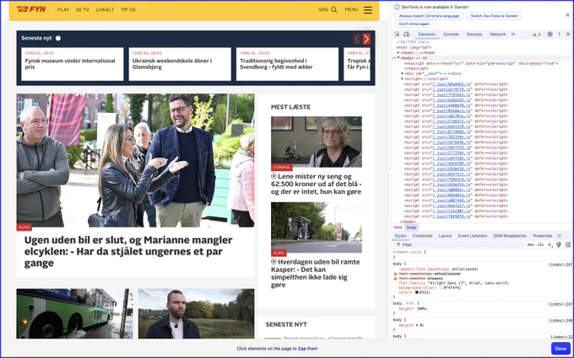574x358 pixels.
Task: Click Don't show again button
Action: tap(414, 24)
